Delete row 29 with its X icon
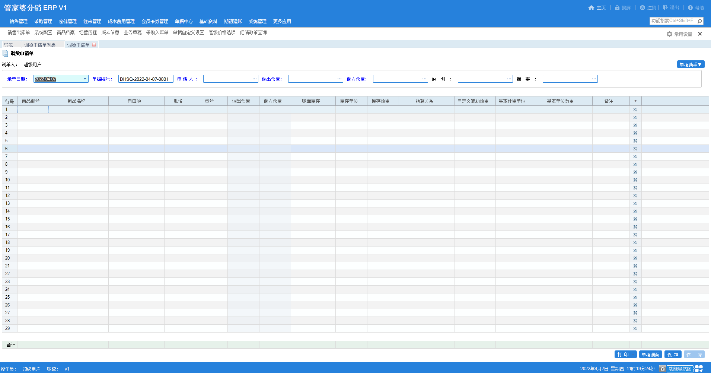The image size is (711, 375). 635,328
